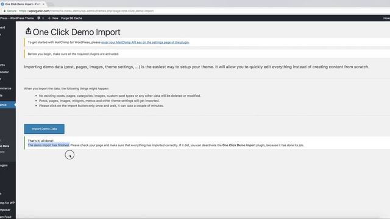Open the highlighted Appearance sidebar menu
Viewport: 390px width, 219px height.
click(x=7, y=105)
